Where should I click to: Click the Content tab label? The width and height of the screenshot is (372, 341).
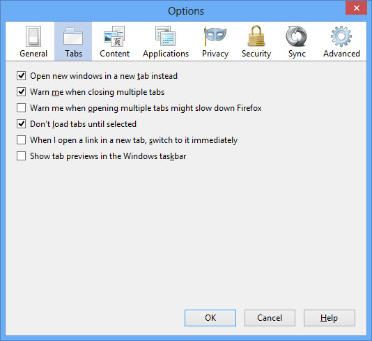(114, 54)
